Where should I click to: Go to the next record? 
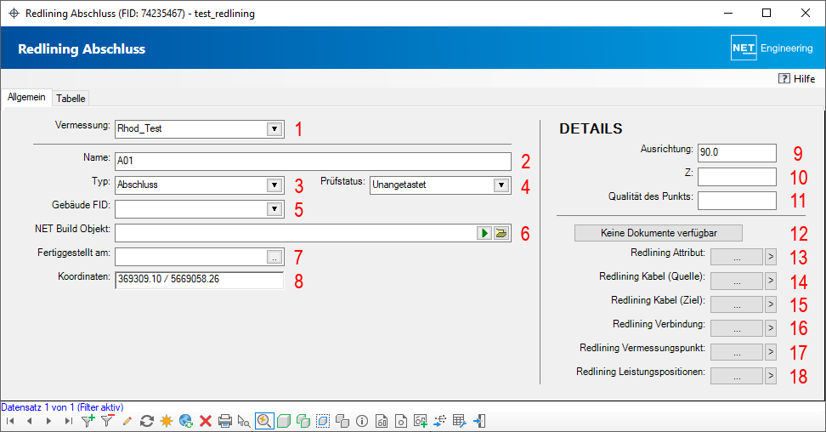pos(49,421)
